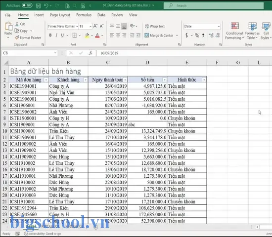Open the Khách hàng filter dropdown
The width and height of the screenshot is (272, 237).
(x=86, y=80)
